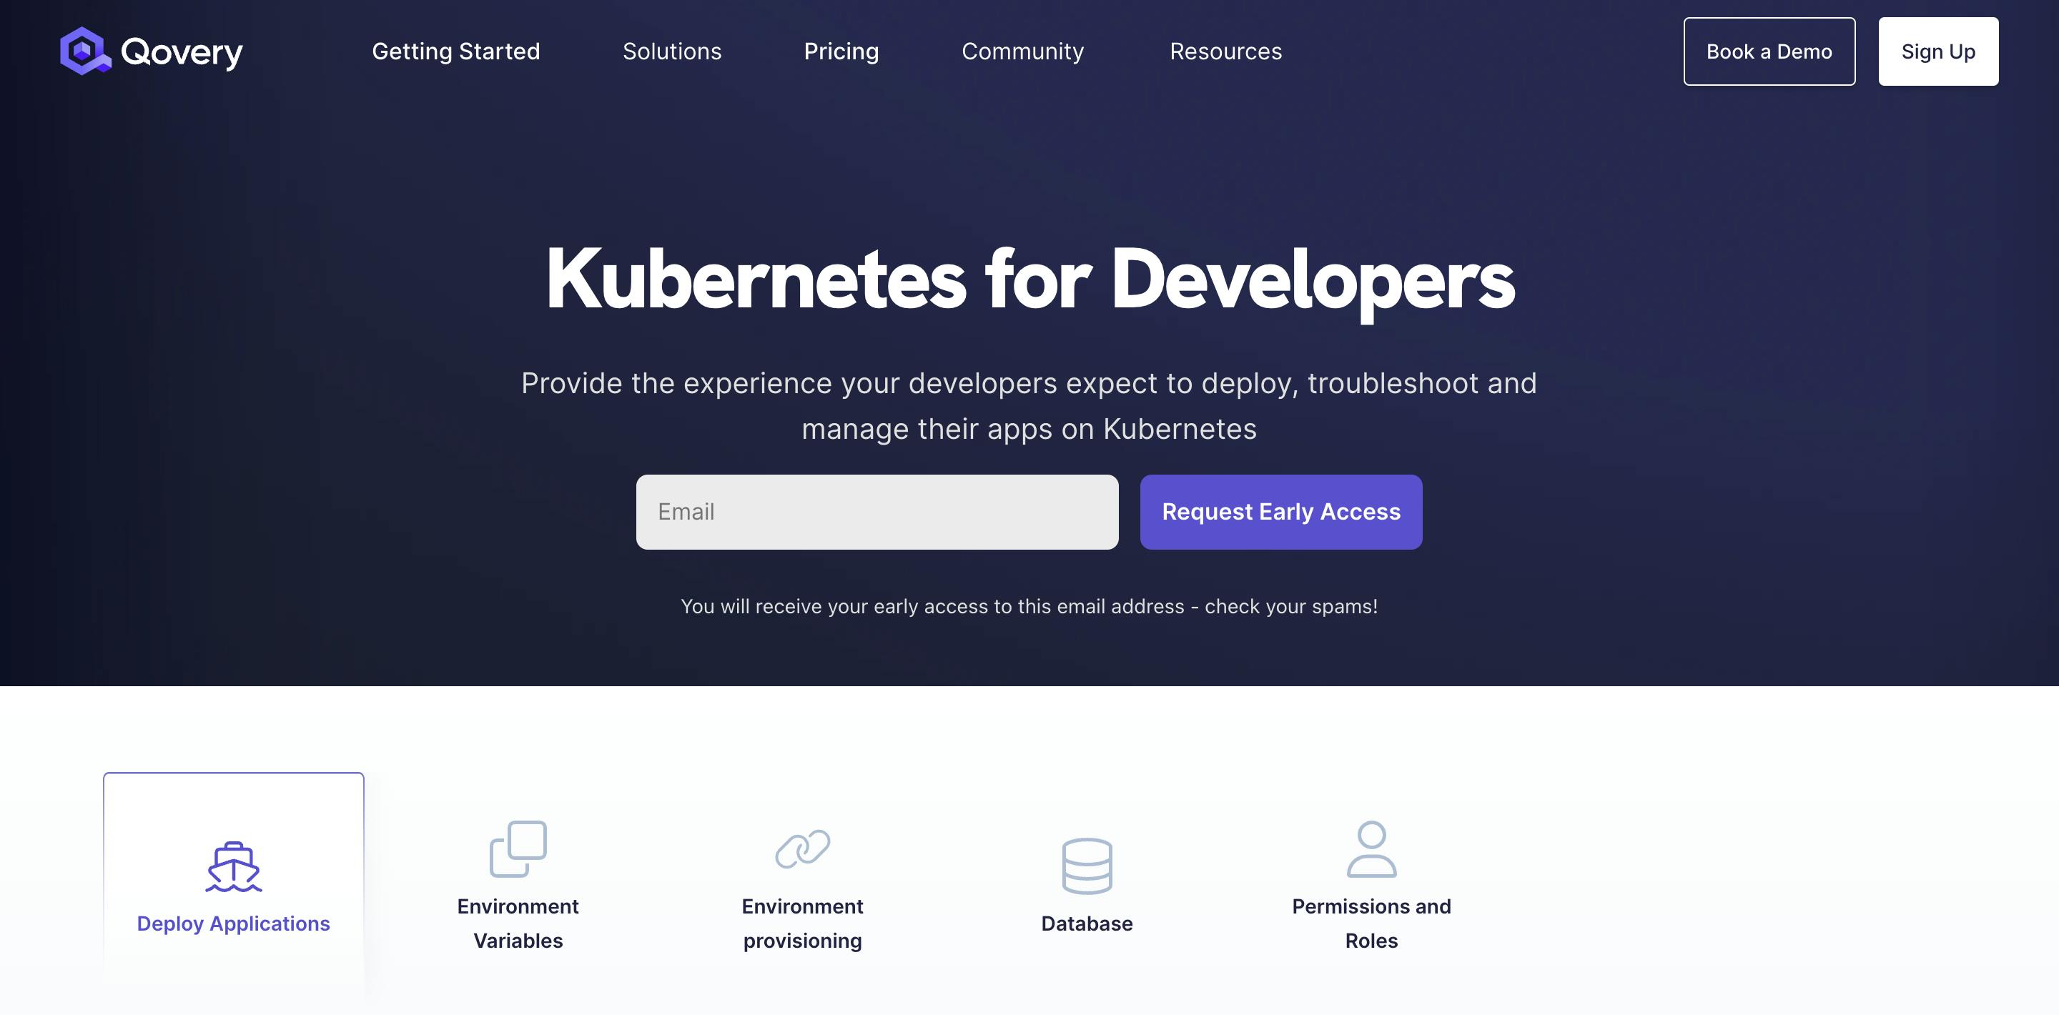Click the Database cylinder icon
Viewport: 2059px width, 1015px height.
coord(1086,866)
